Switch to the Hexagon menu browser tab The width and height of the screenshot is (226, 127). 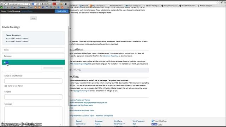click(x=169, y=6)
